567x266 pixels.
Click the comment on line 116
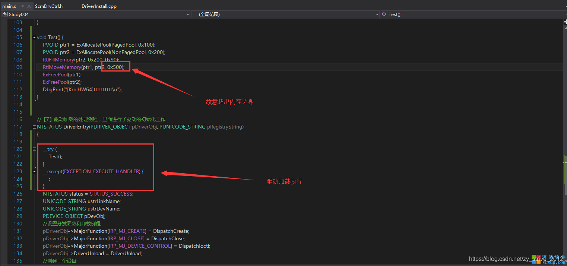point(101,119)
